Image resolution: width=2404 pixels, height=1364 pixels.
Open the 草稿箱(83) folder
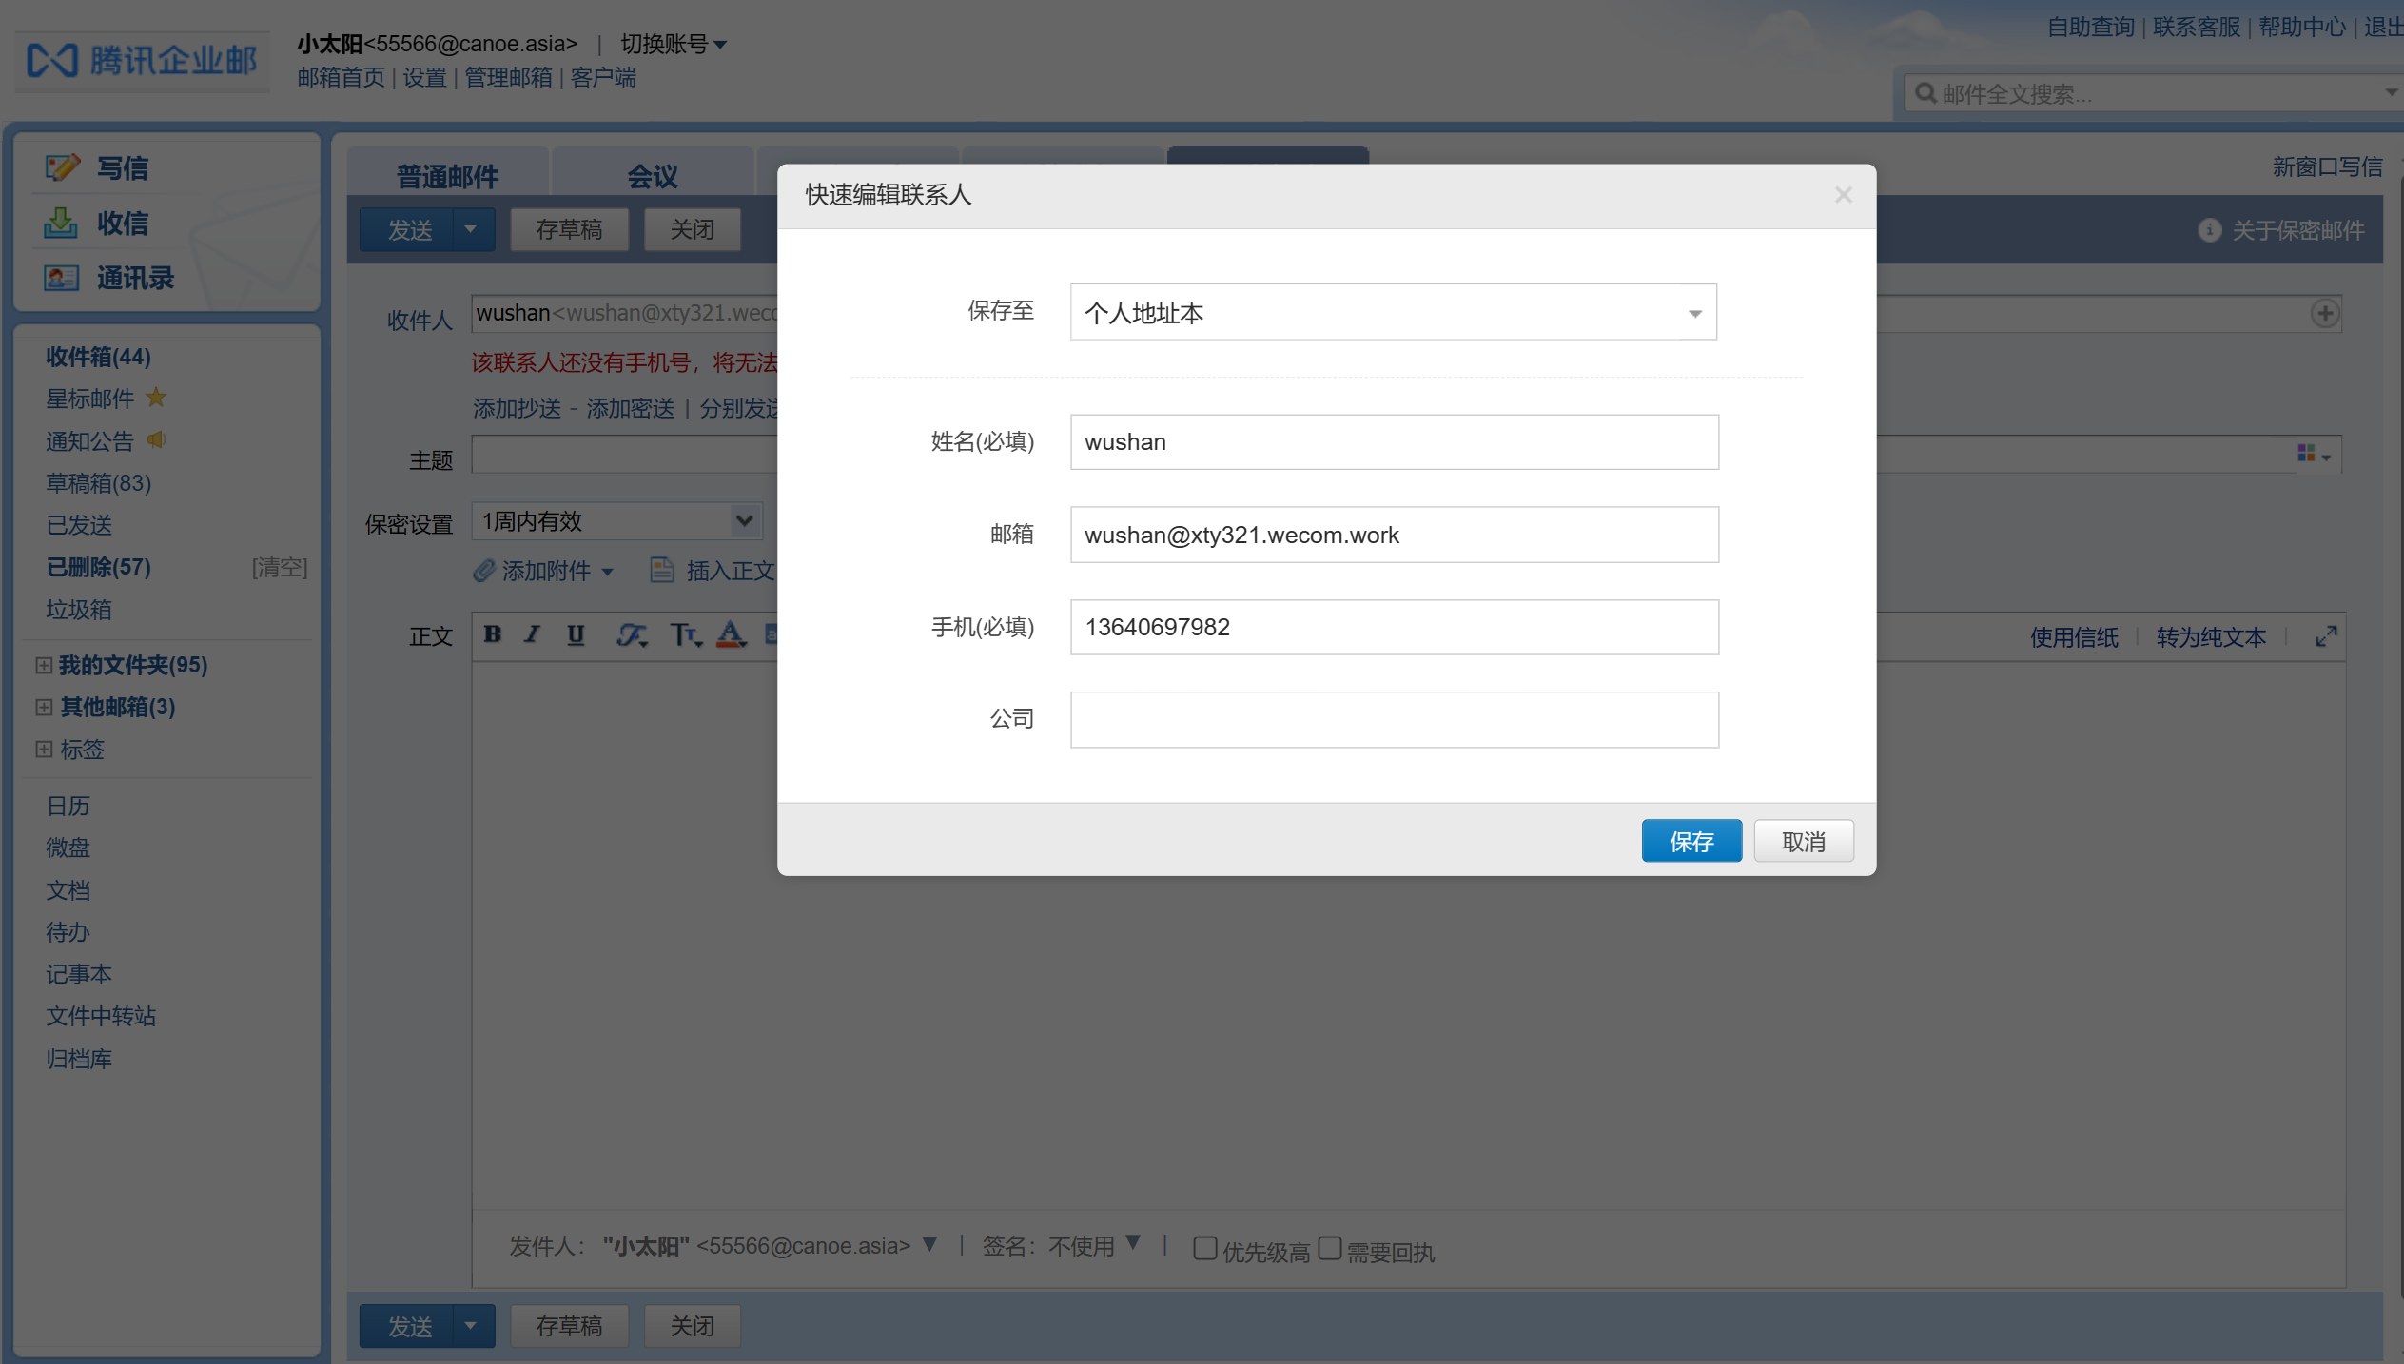point(99,482)
